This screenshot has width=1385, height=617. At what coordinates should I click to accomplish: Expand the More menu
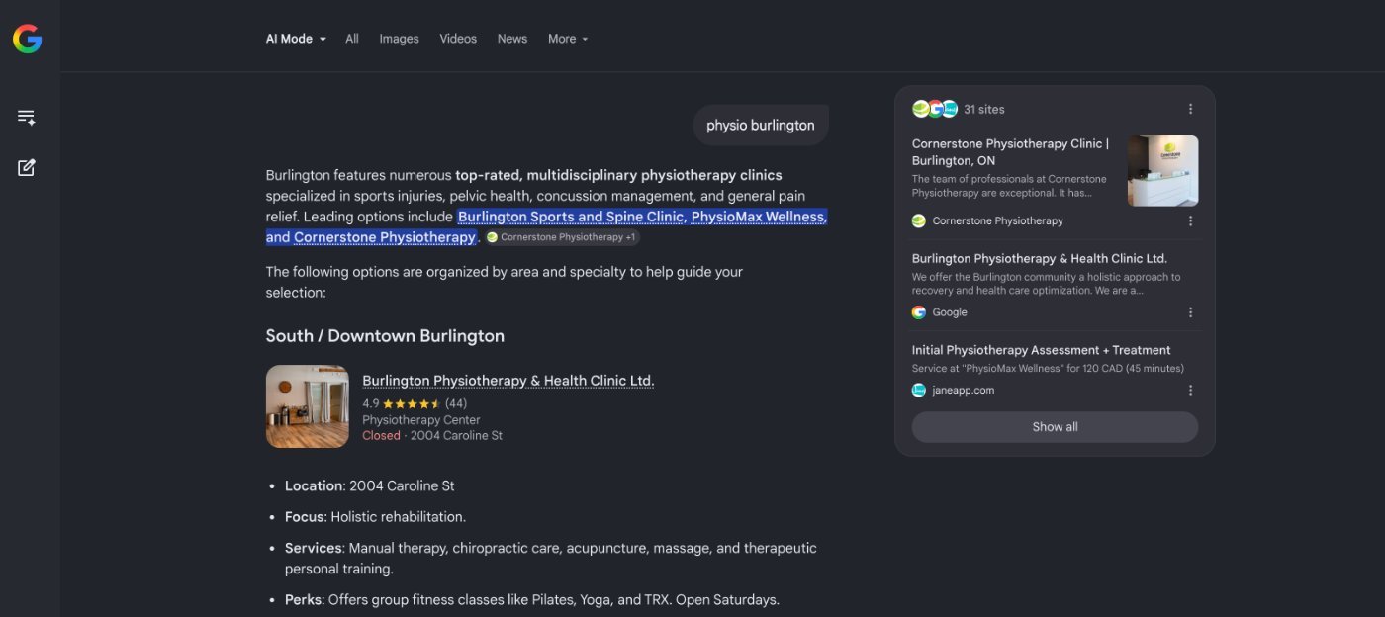568,39
